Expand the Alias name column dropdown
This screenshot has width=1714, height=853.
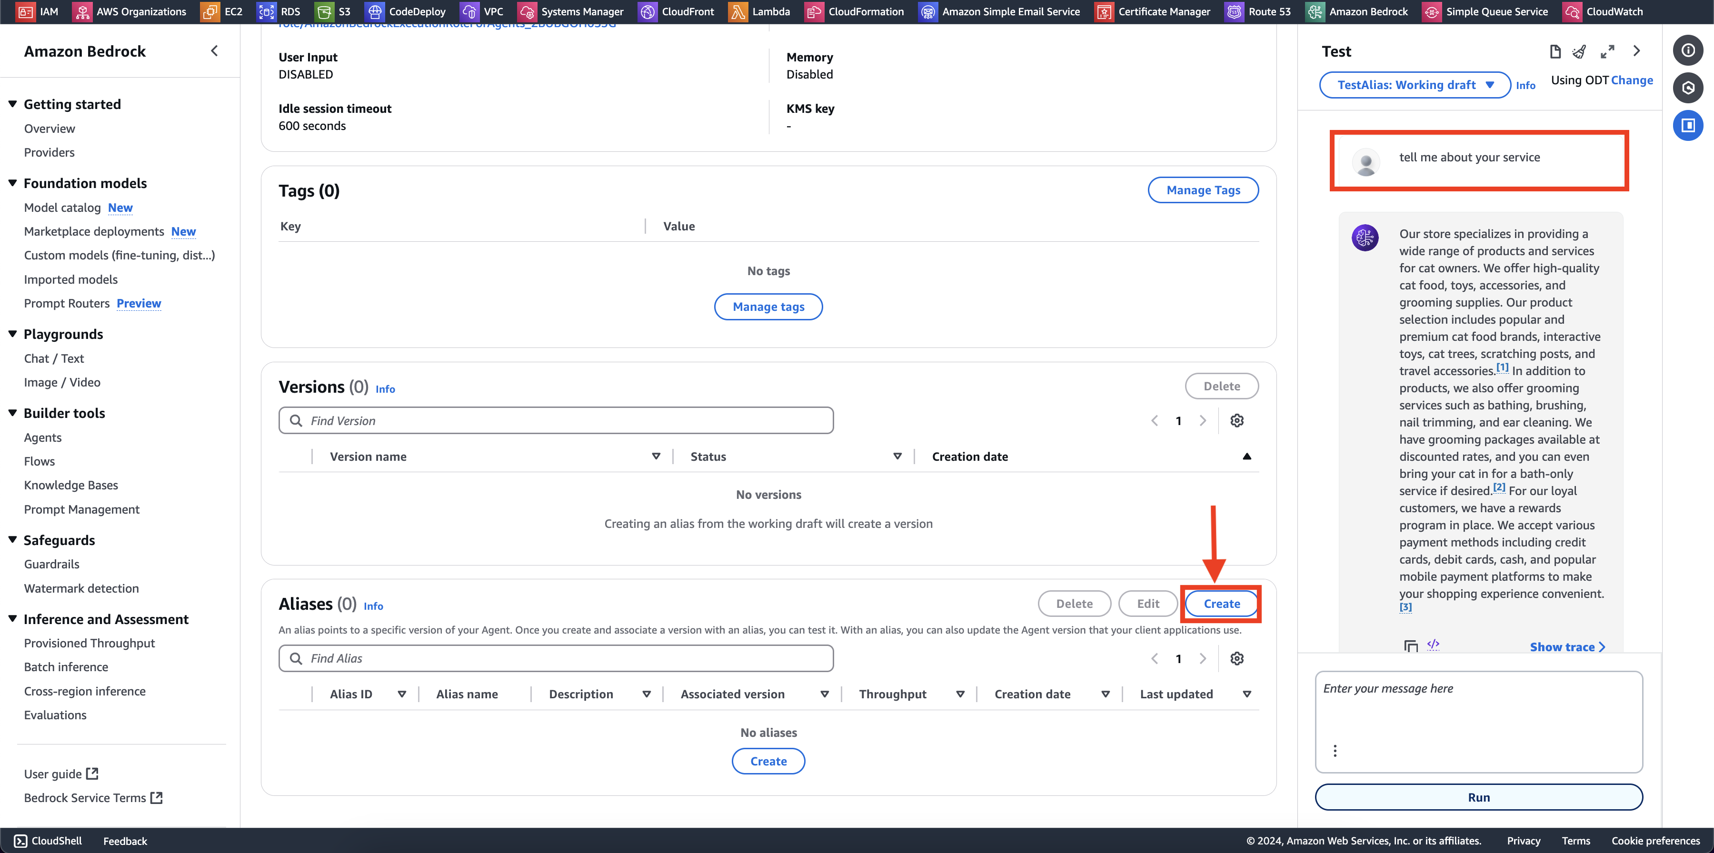[x=519, y=694]
